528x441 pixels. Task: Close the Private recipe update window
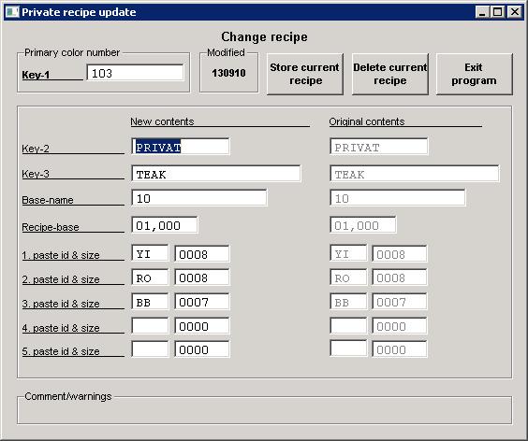tap(514, 12)
